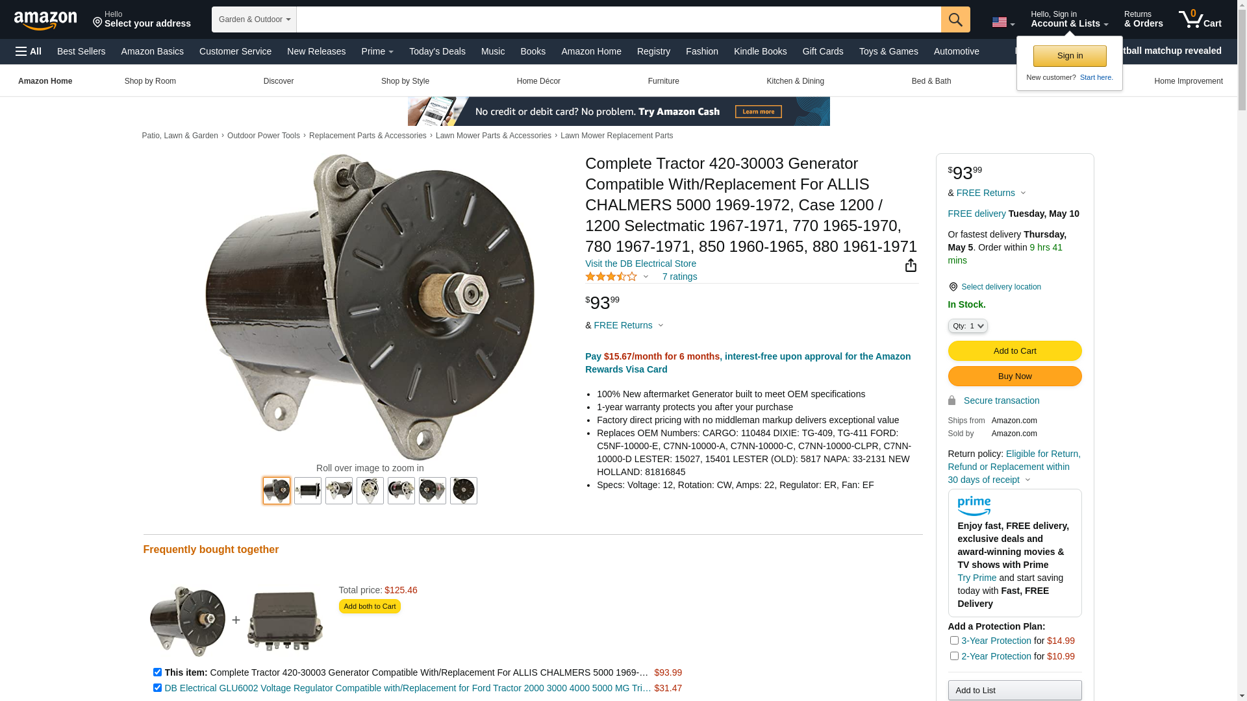Screen dimensions: 1247x701
Task: Click the Add to Cart button
Action: coord(1014,351)
